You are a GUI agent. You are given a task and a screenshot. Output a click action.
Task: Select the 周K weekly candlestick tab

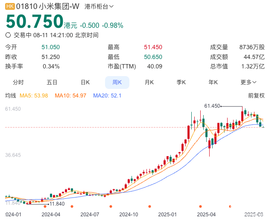click(117, 82)
